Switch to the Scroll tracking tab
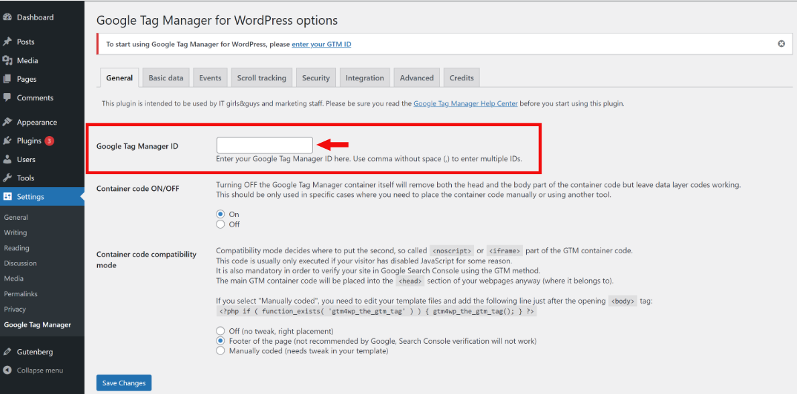Screen dimensions: 797x394 [261, 78]
